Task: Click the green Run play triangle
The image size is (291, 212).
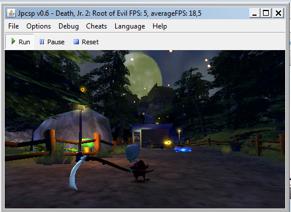Action: point(13,41)
